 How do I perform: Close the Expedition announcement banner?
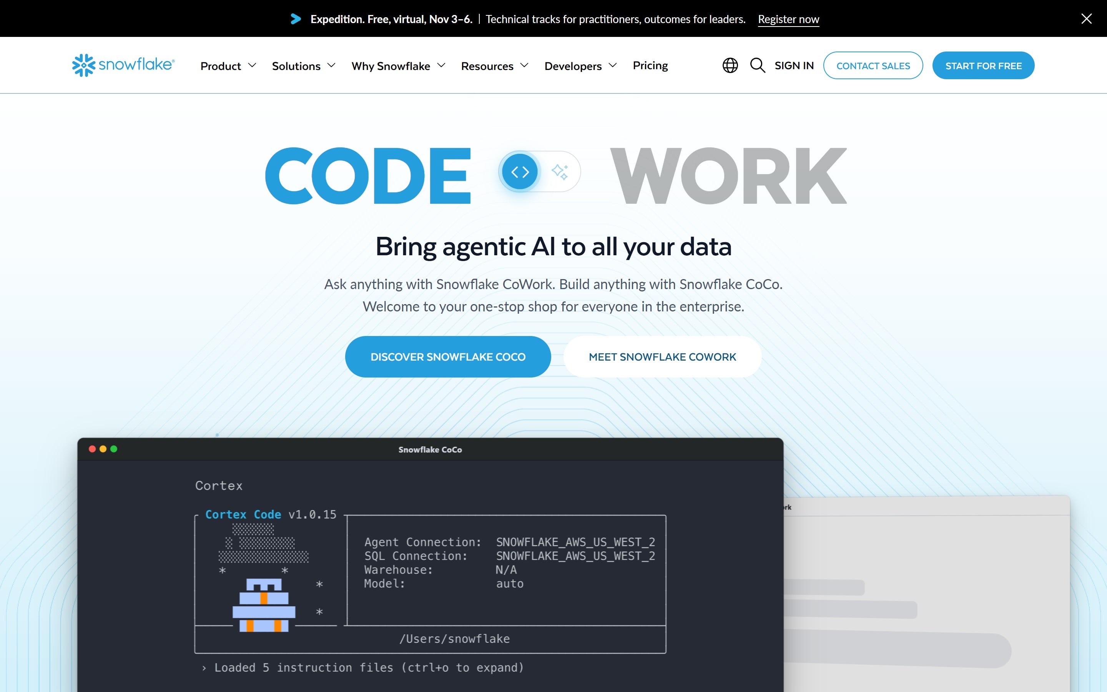(x=1086, y=19)
